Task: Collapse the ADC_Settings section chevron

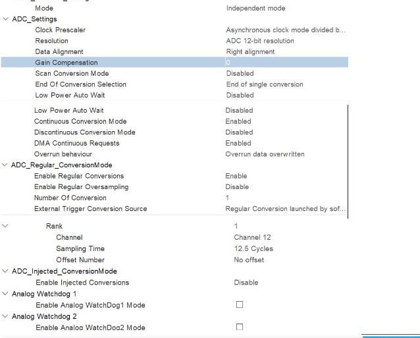Action: [x=5, y=19]
